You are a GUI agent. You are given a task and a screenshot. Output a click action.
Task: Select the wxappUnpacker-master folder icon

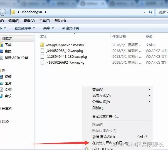(42, 45)
